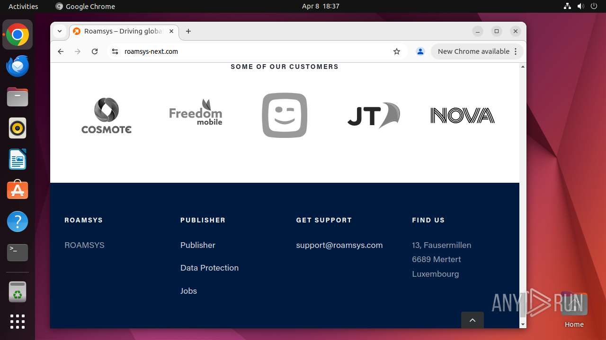Close the Roamsys tab
The image size is (606, 340).
point(171,31)
